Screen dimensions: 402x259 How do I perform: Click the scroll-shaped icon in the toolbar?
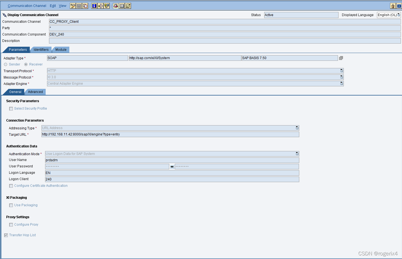[x=128, y=6]
